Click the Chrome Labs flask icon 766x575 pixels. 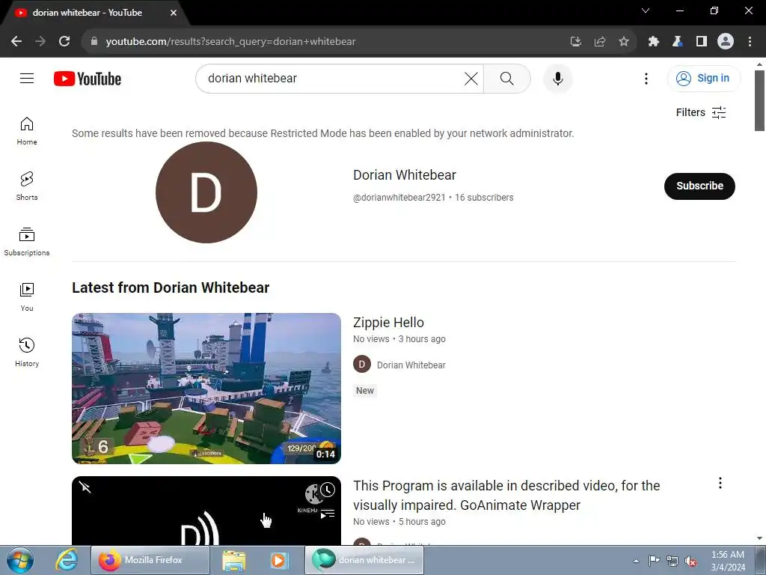pos(677,42)
